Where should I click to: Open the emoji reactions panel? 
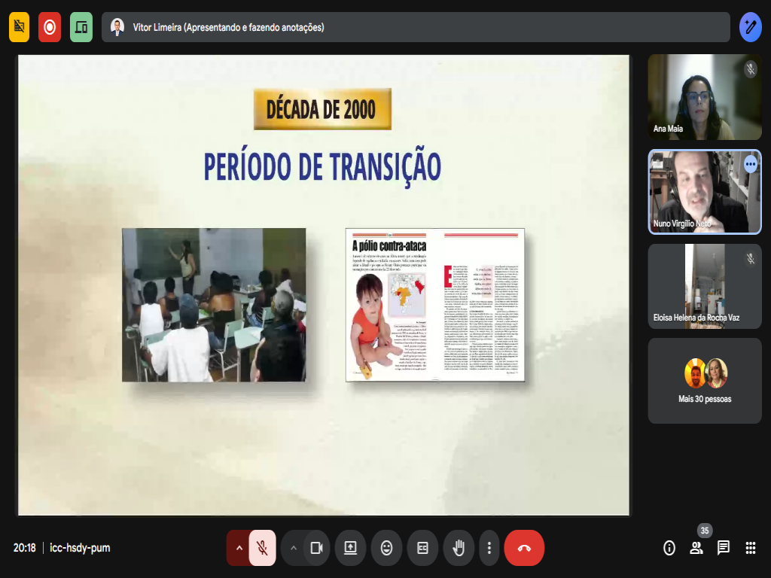point(386,548)
